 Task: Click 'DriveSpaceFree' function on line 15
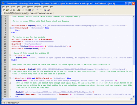pyautogui.click(x=31, y=48)
